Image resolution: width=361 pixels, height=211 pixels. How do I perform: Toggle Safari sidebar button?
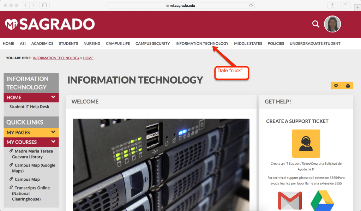click(44, 5)
